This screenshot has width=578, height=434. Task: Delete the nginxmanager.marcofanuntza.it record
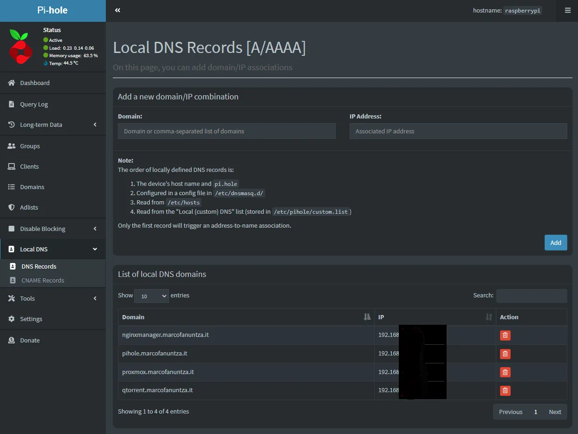(505, 335)
